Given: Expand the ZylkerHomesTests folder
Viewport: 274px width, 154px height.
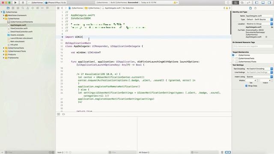Looking at the screenshot, I should click(4, 48).
